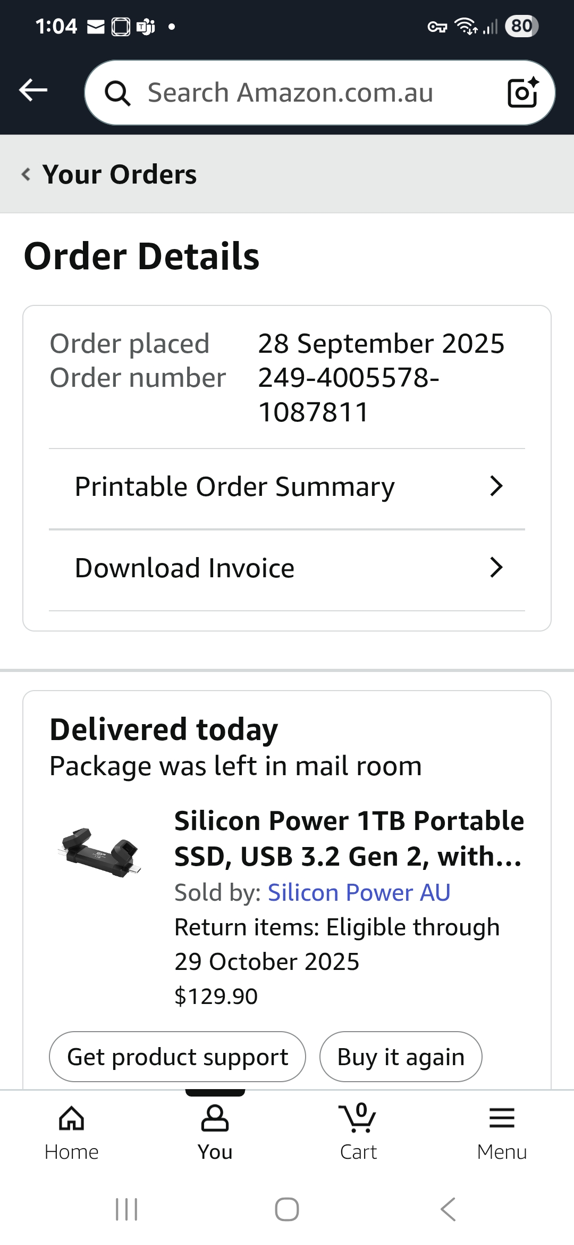Expand Printable Order Summary chevron
The image size is (574, 1245).
pos(496,486)
